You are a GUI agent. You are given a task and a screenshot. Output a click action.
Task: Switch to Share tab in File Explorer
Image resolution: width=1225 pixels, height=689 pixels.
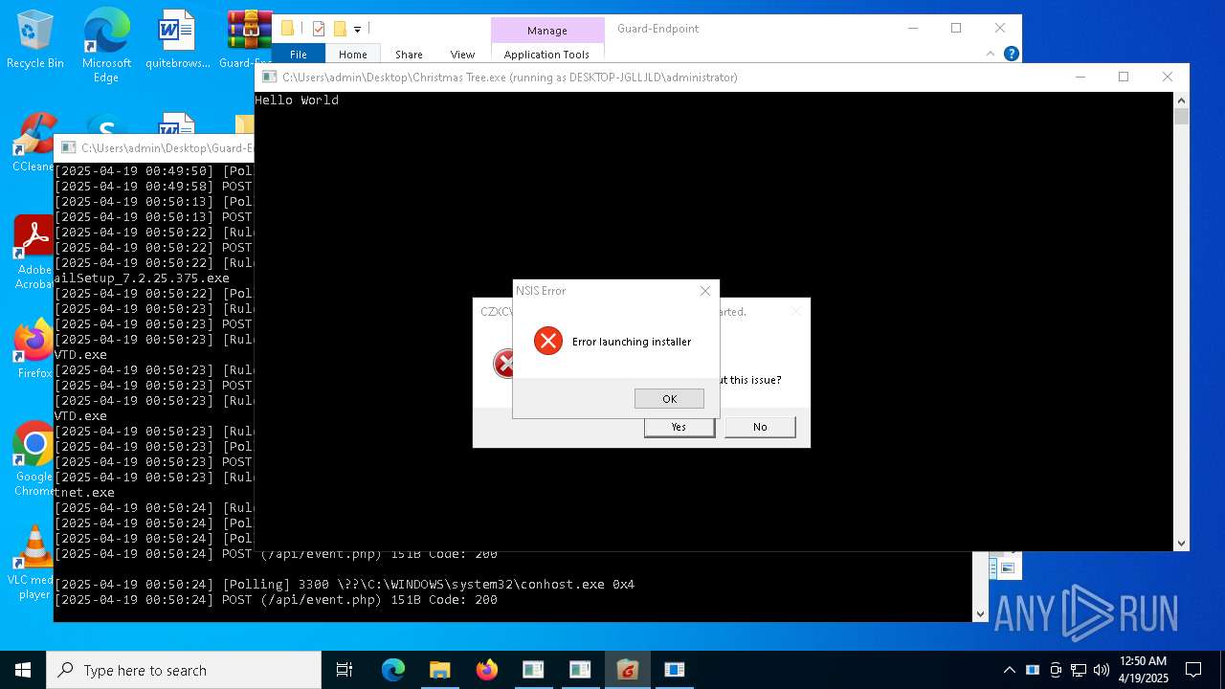tap(409, 55)
